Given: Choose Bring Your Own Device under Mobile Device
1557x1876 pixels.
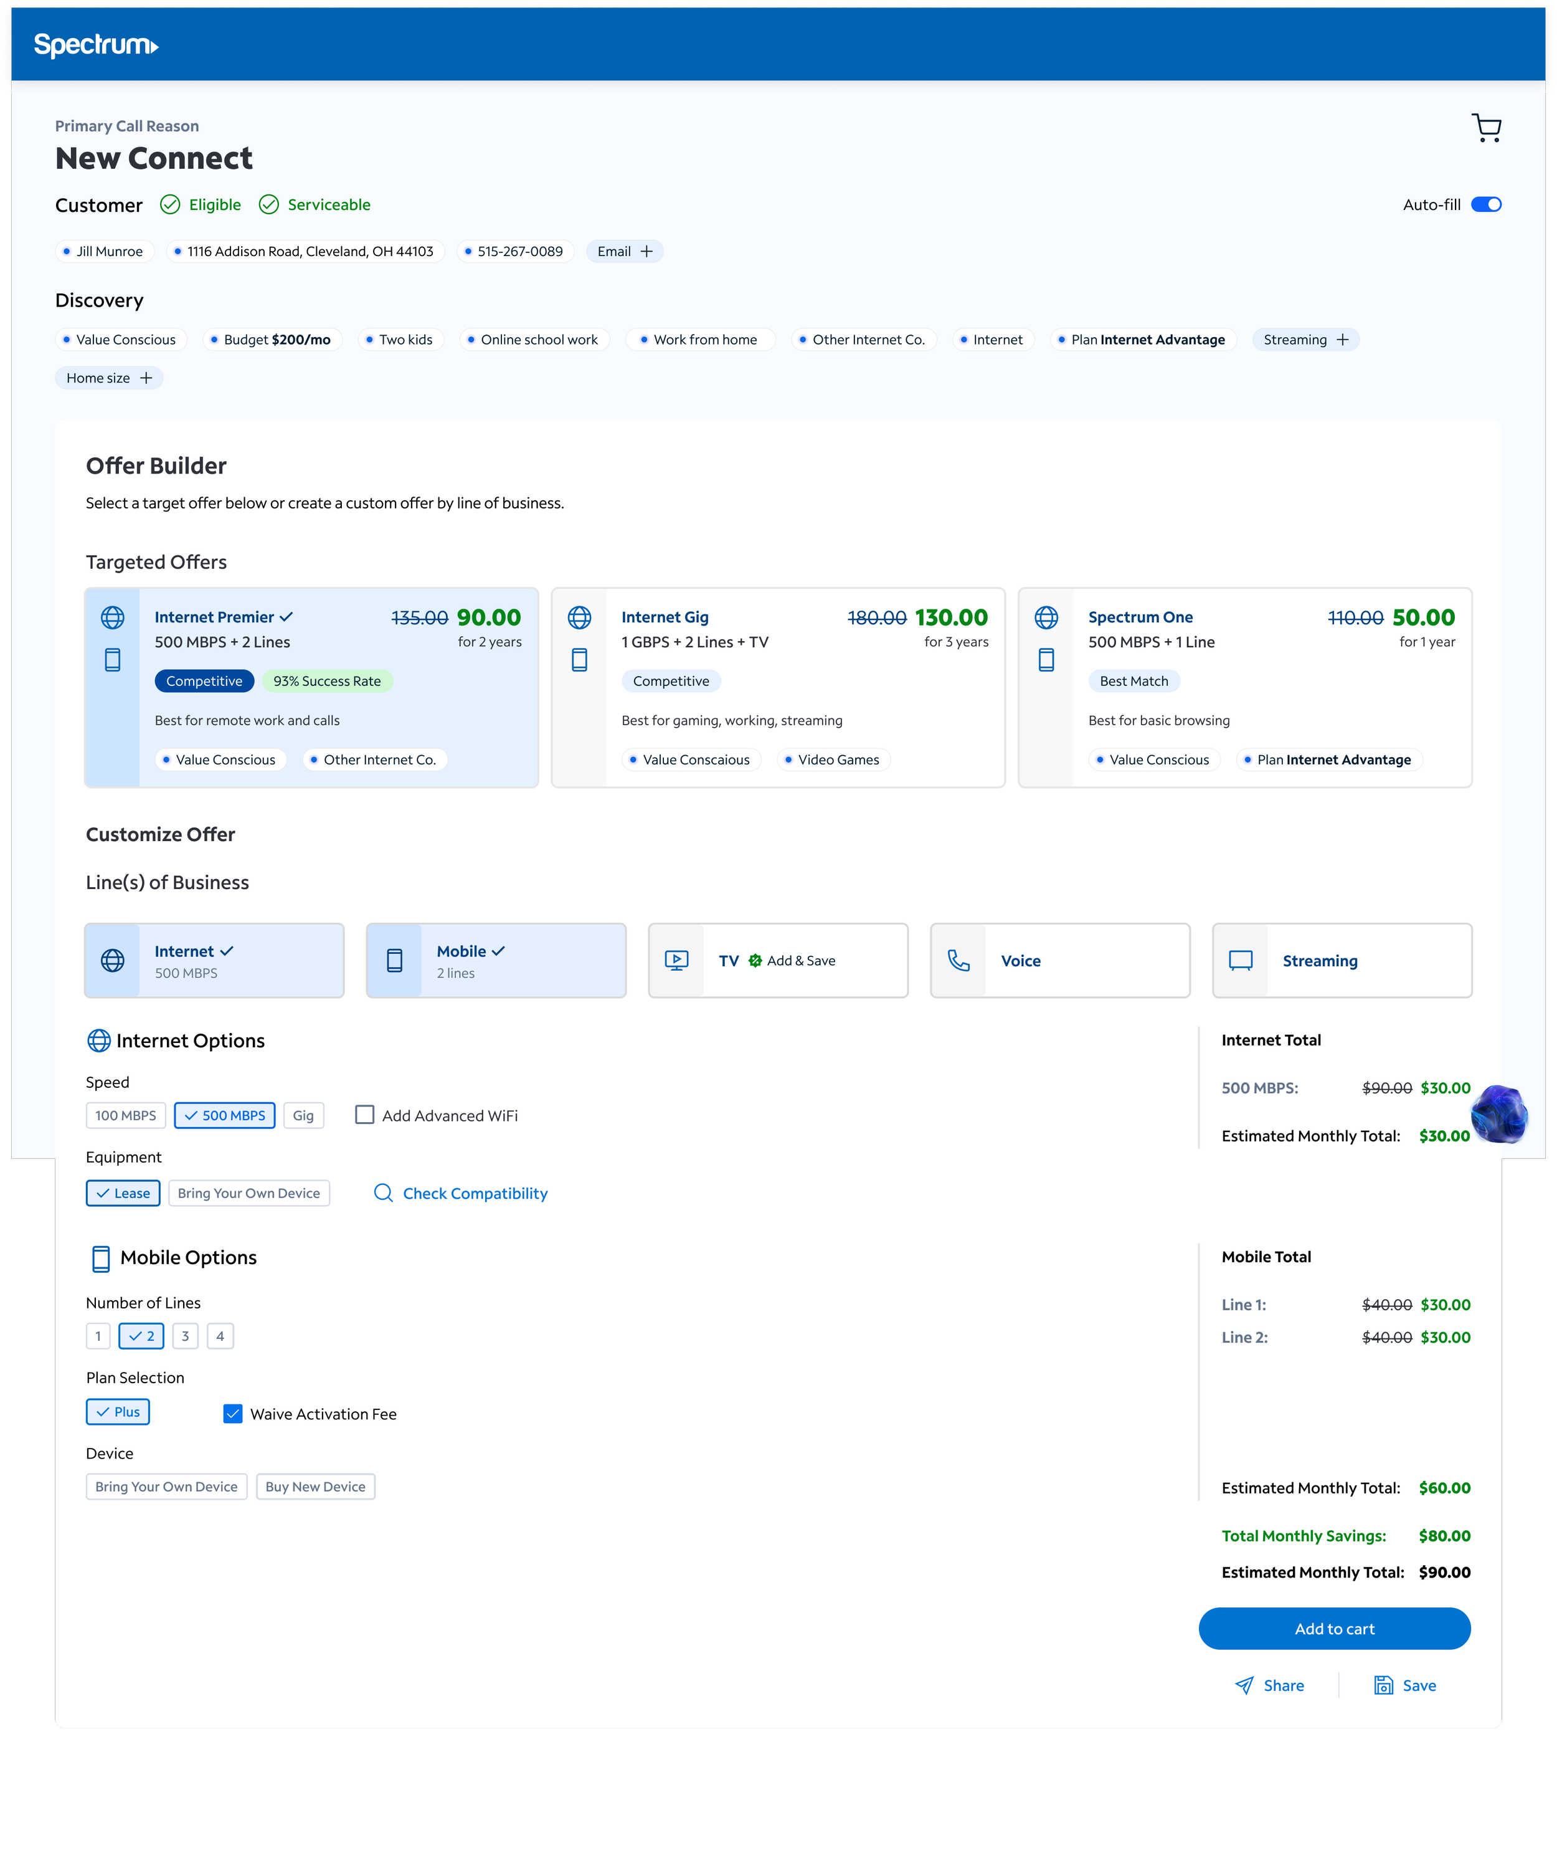Looking at the screenshot, I should pos(167,1487).
